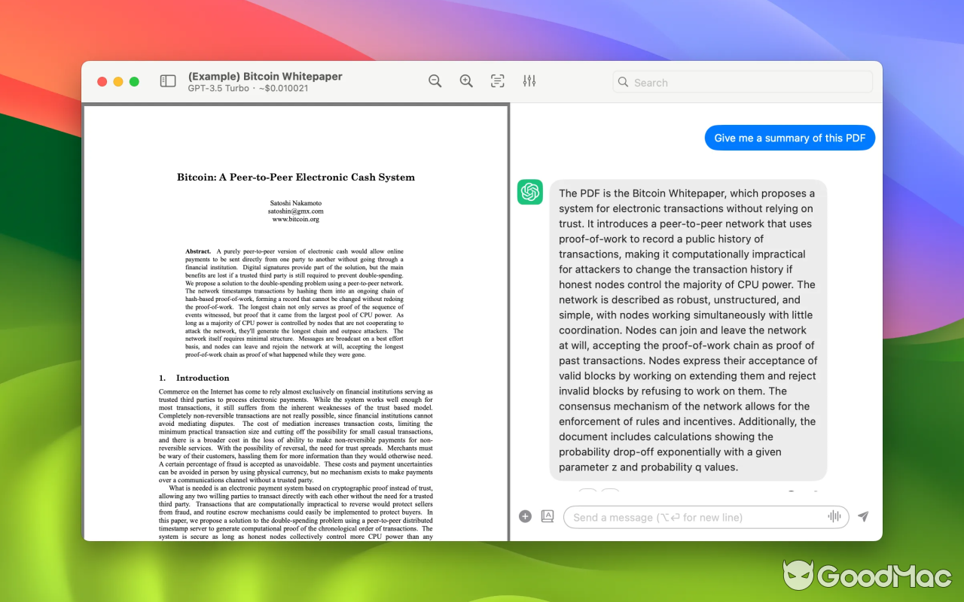Click the '(Example) Bitcoin Whitepaper' title
This screenshot has width=964, height=602.
tap(264, 76)
